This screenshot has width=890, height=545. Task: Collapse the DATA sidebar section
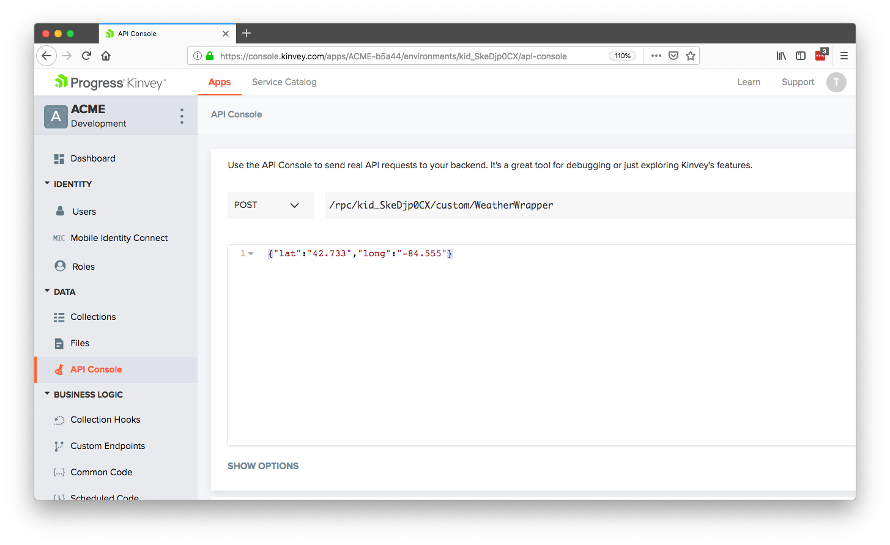click(47, 291)
